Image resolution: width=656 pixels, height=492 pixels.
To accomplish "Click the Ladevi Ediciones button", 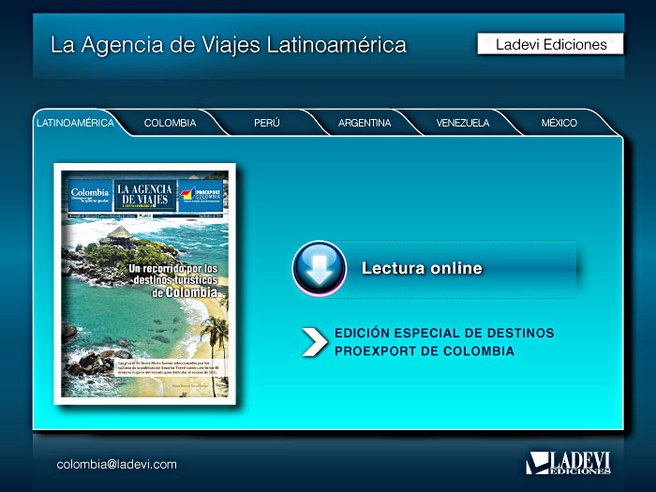I will (550, 44).
